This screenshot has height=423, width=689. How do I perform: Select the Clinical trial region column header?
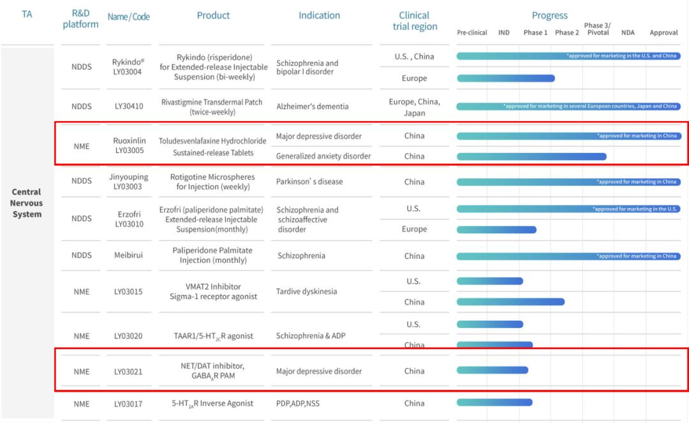point(414,20)
